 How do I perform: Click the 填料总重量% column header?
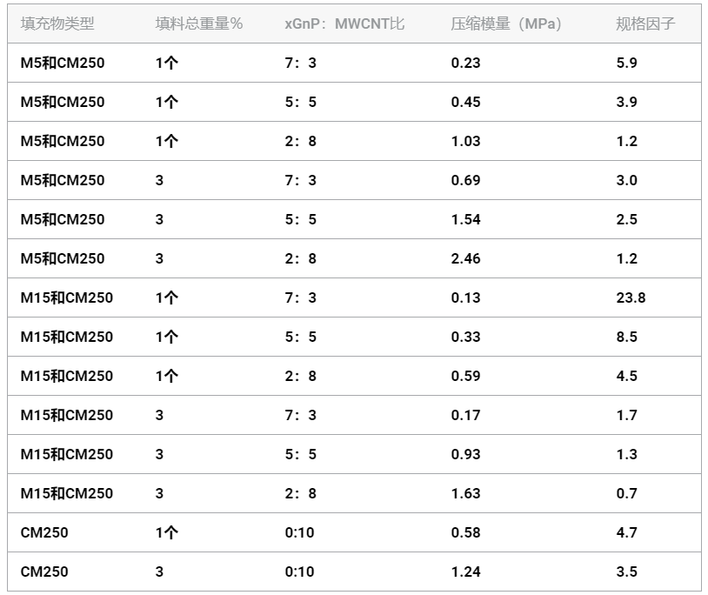pos(199,23)
